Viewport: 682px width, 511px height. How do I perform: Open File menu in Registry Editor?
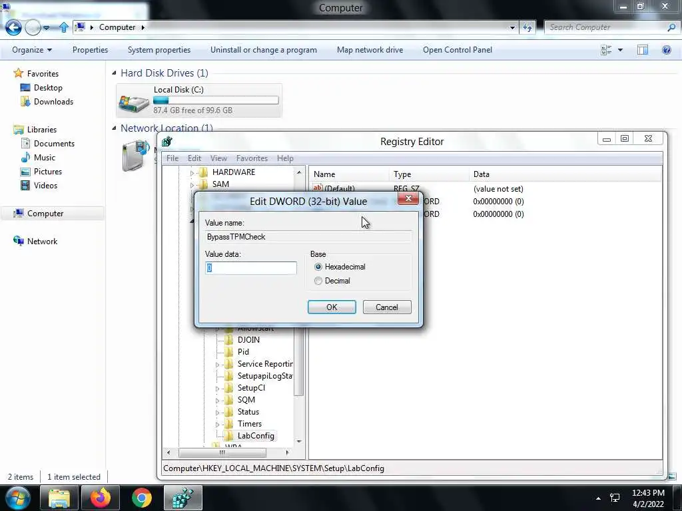coord(172,158)
